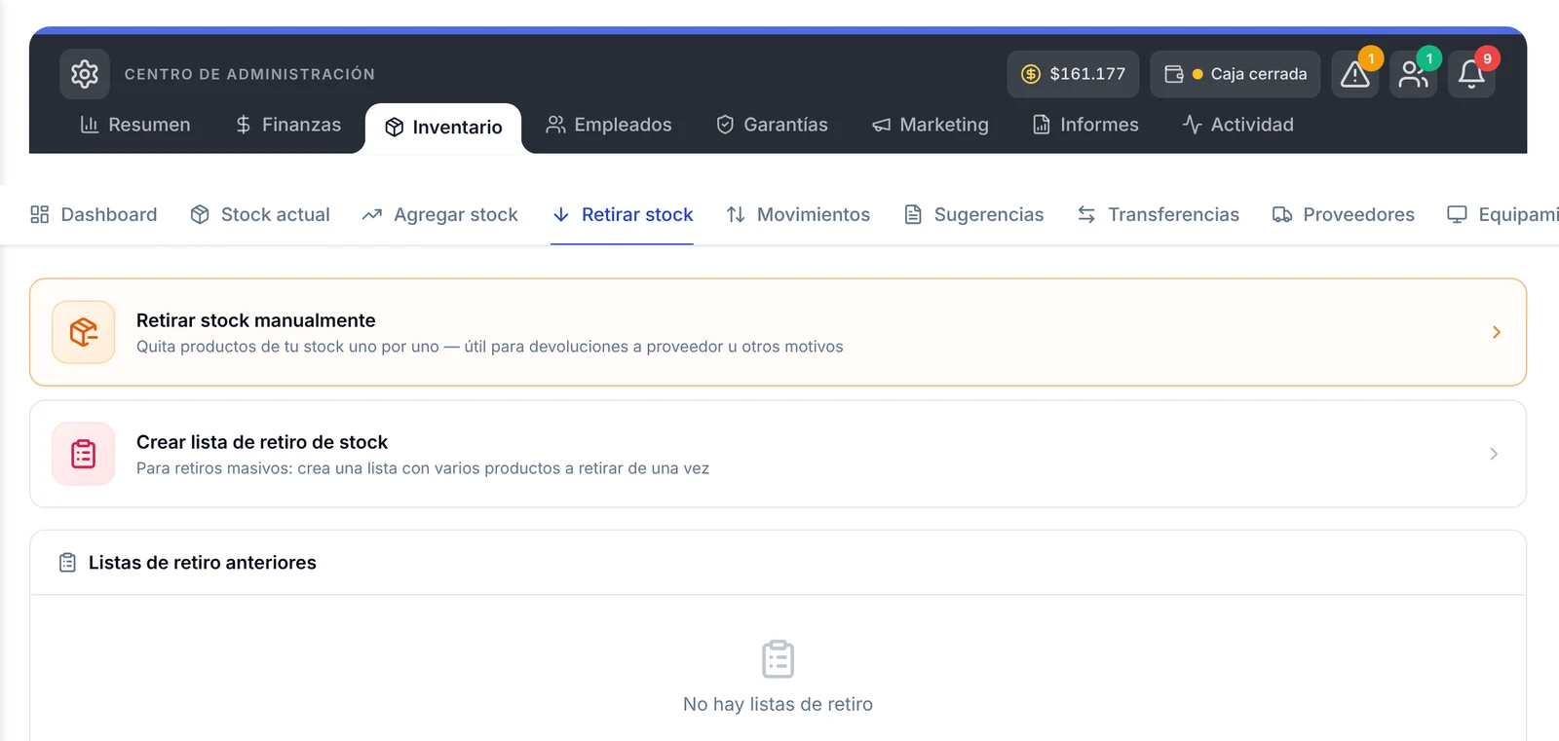
Task: Select the Inventario tab
Action: [443, 128]
